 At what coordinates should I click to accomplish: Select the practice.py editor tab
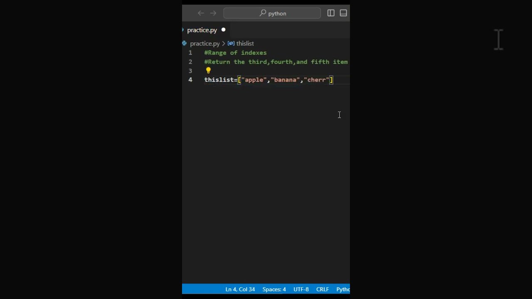click(202, 30)
